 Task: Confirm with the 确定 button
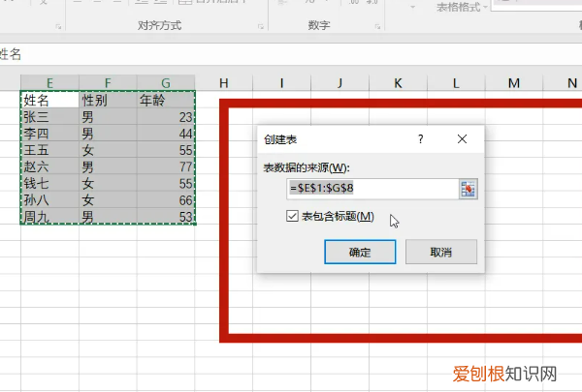(360, 252)
